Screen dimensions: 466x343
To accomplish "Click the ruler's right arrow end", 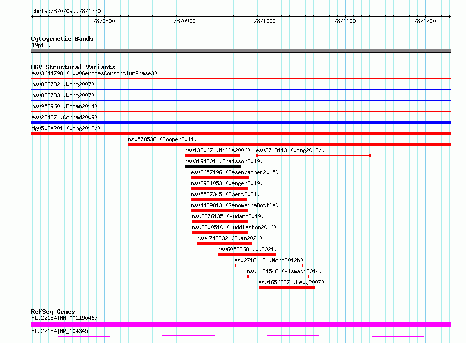I will (450, 16).
